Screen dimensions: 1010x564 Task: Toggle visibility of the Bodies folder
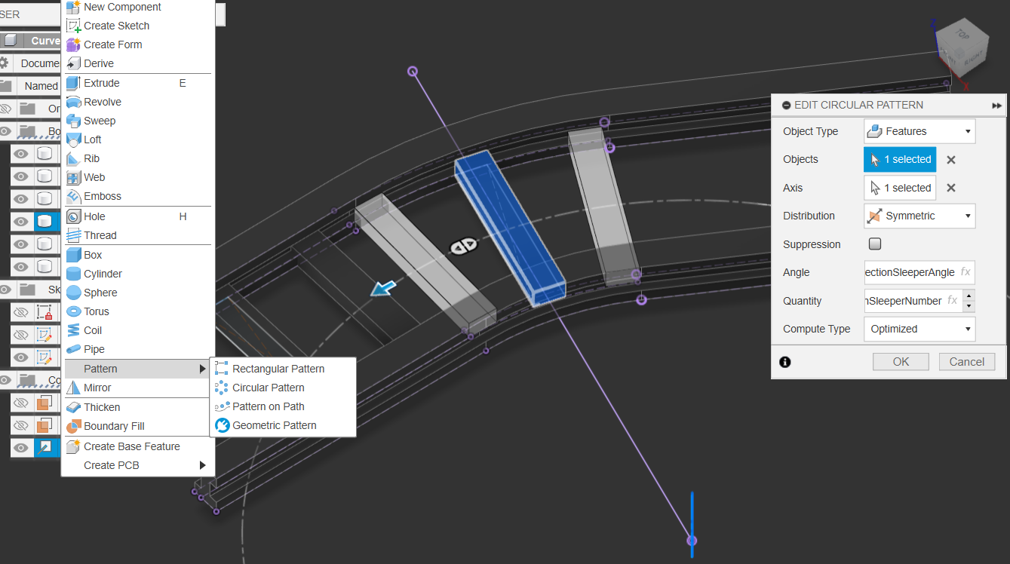point(5,131)
